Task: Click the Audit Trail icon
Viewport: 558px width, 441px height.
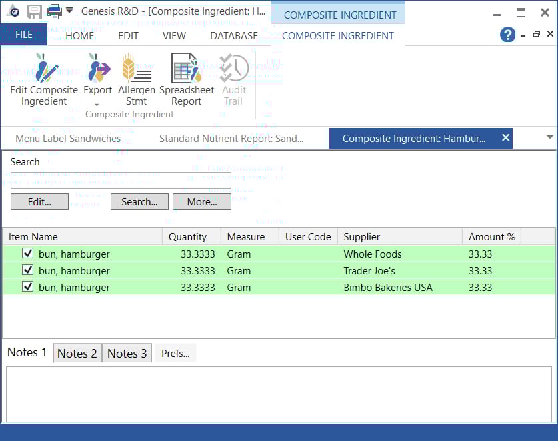Action: point(234,69)
